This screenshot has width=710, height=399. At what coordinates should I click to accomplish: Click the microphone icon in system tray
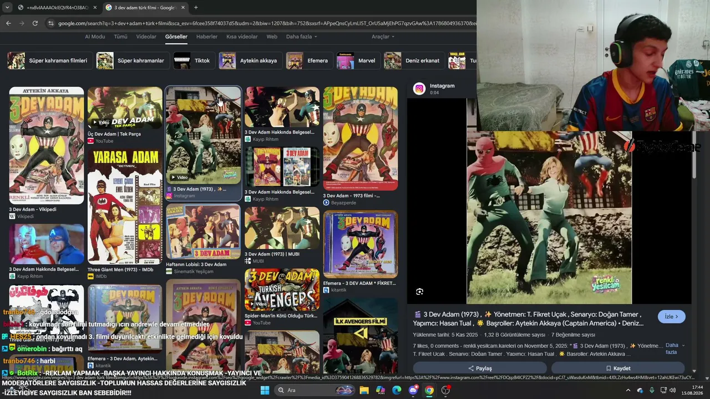pyautogui.click(x=652, y=391)
